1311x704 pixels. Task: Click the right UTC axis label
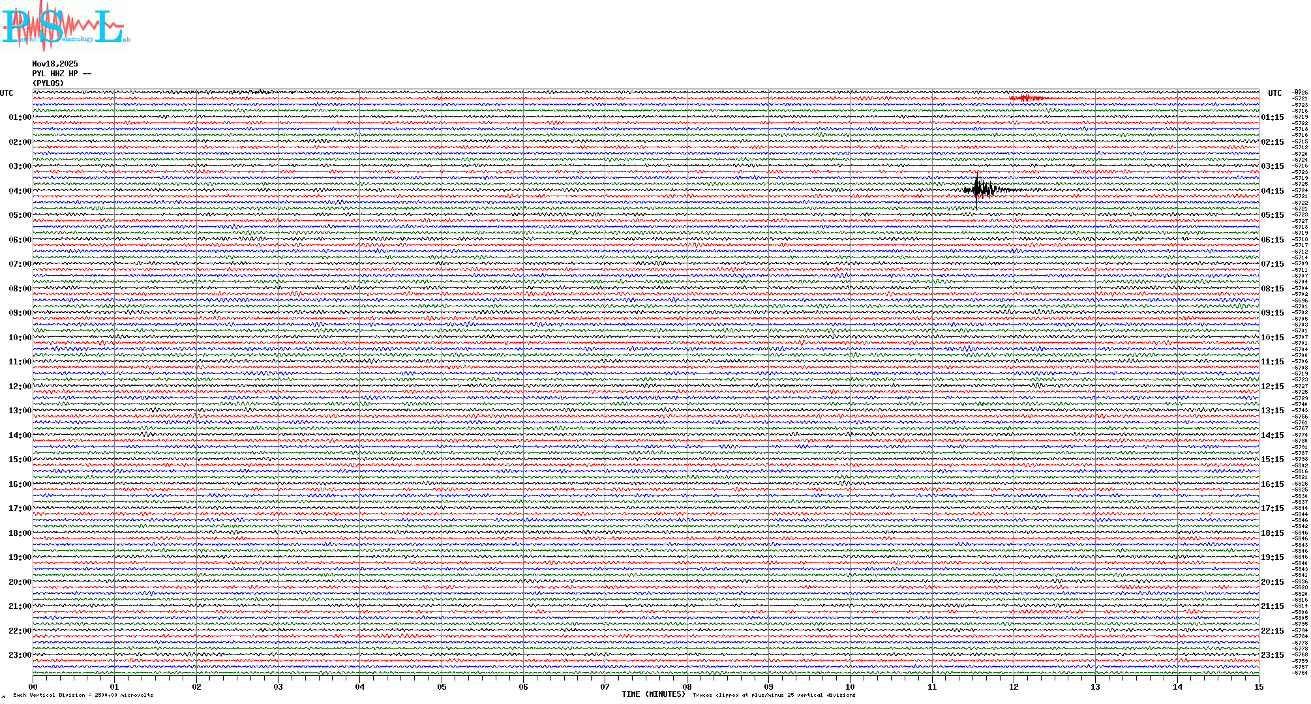[1274, 93]
